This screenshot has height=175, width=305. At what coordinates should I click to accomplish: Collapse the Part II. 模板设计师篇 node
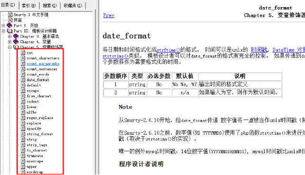[3, 31]
